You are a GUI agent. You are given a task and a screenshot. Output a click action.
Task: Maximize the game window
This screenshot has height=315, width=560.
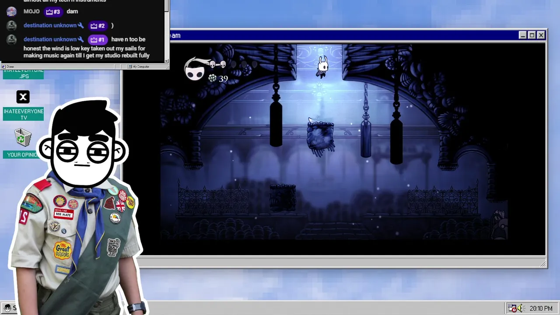click(x=532, y=35)
